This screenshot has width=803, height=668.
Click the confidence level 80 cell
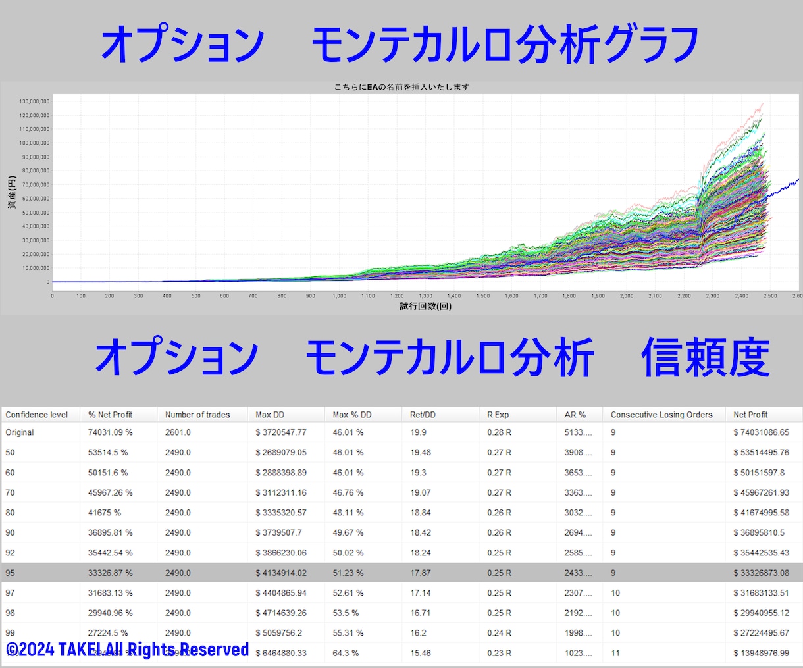coord(10,513)
